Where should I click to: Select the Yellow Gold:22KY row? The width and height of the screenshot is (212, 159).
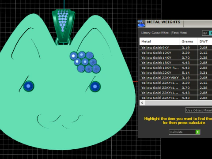click(x=176, y=72)
